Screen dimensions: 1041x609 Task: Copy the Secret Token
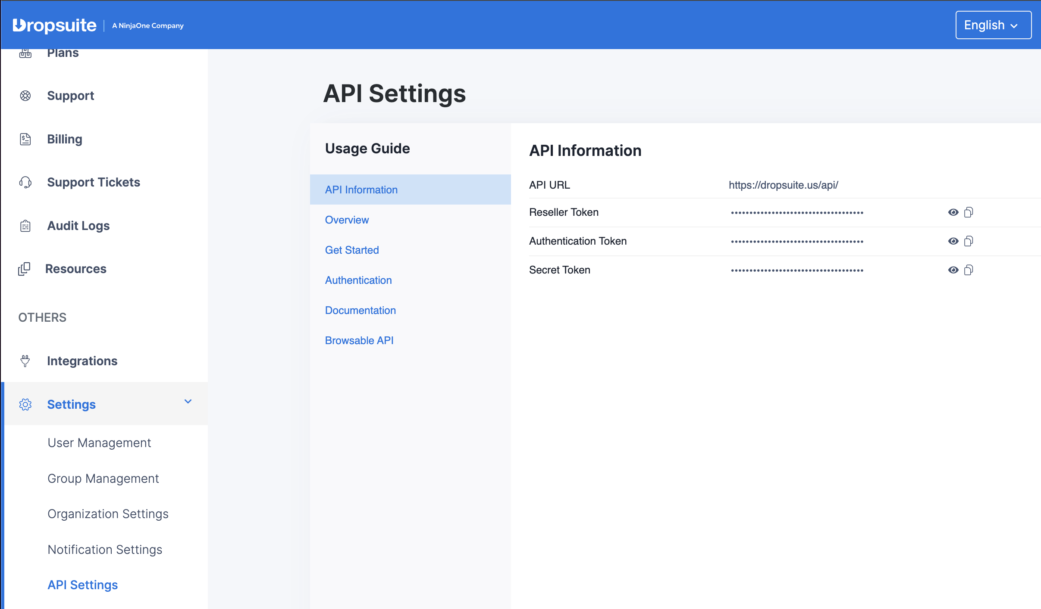(969, 270)
